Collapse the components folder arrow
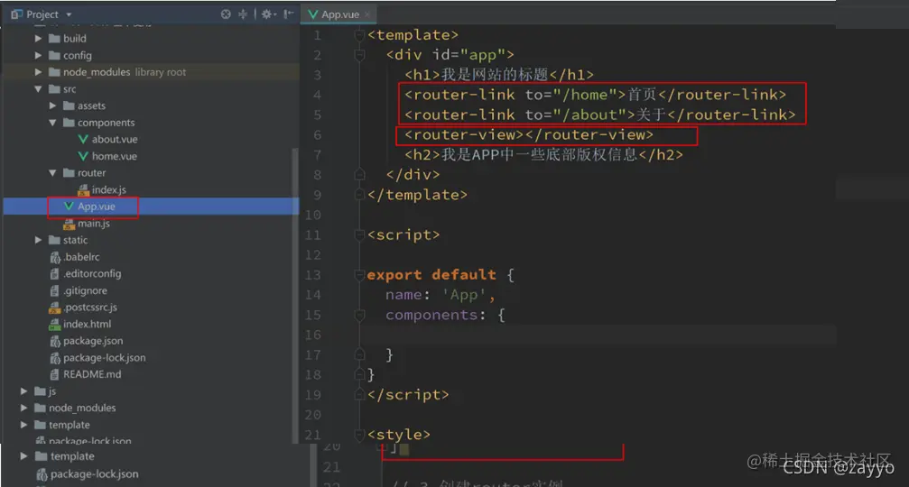This screenshot has height=487, width=909. (52, 122)
